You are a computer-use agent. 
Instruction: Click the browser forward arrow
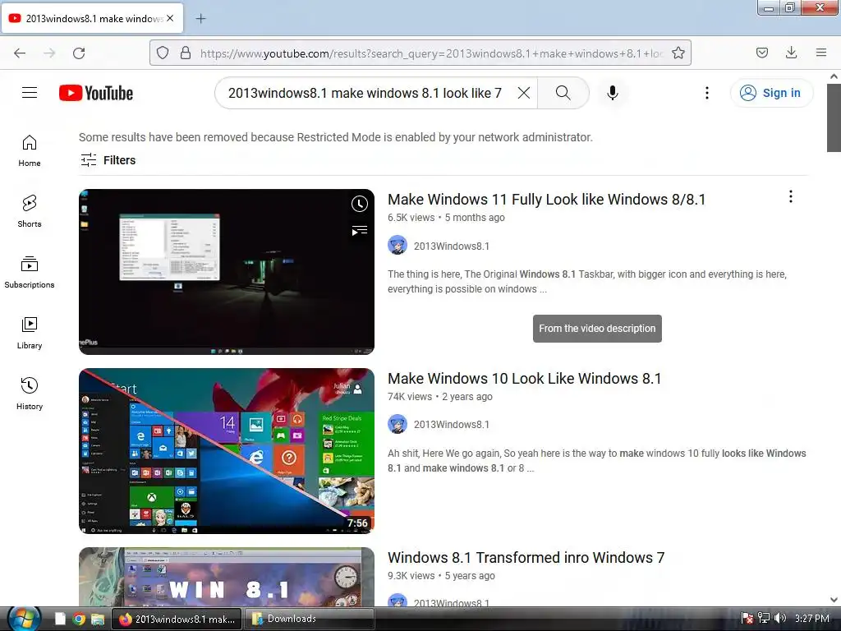coord(49,53)
